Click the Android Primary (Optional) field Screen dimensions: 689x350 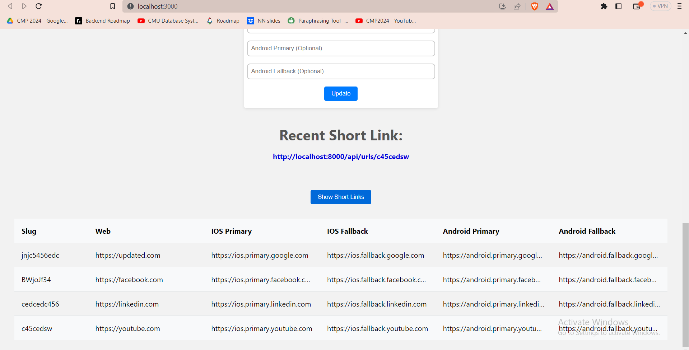(341, 48)
